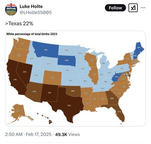This screenshot has width=151, height=144.
Task: Open the Luke Holte display name link
Action: (x=31, y=6)
